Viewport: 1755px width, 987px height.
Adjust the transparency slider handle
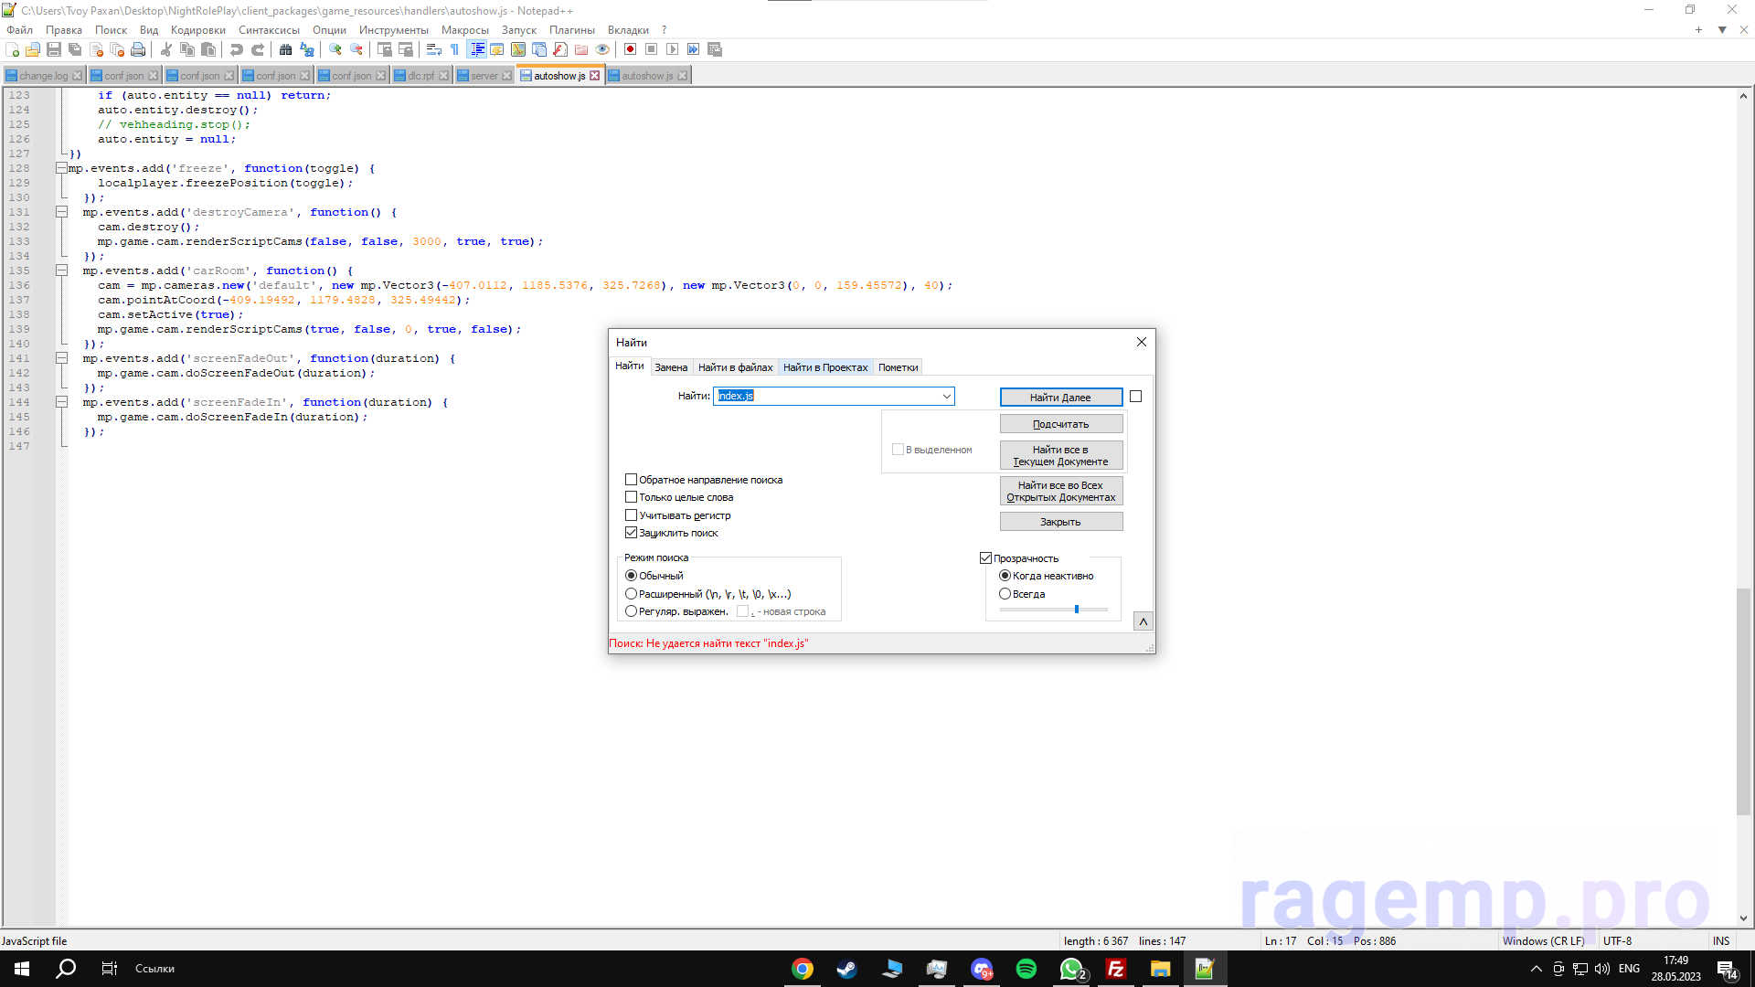coord(1077,610)
